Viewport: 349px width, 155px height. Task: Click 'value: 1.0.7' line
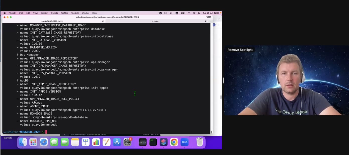30,77
